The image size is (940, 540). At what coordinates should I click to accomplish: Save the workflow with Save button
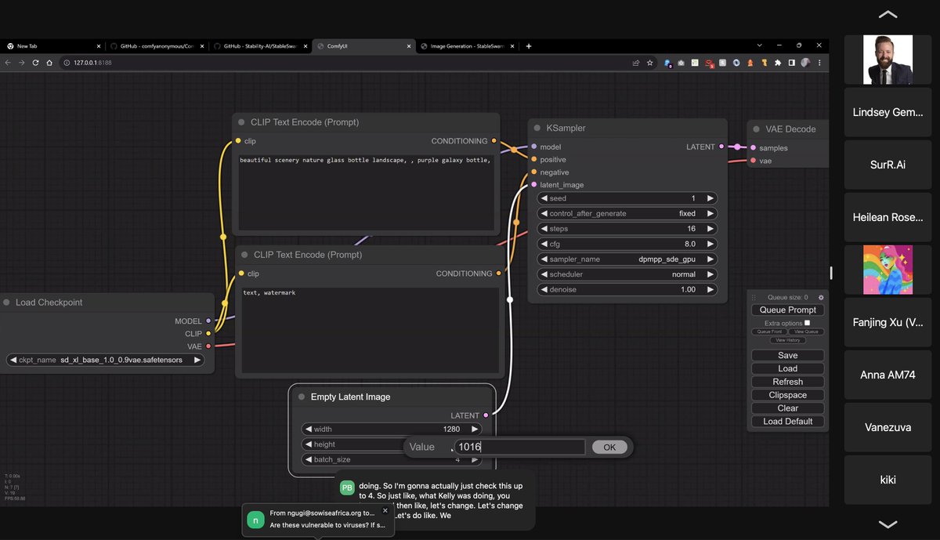pos(788,355)
